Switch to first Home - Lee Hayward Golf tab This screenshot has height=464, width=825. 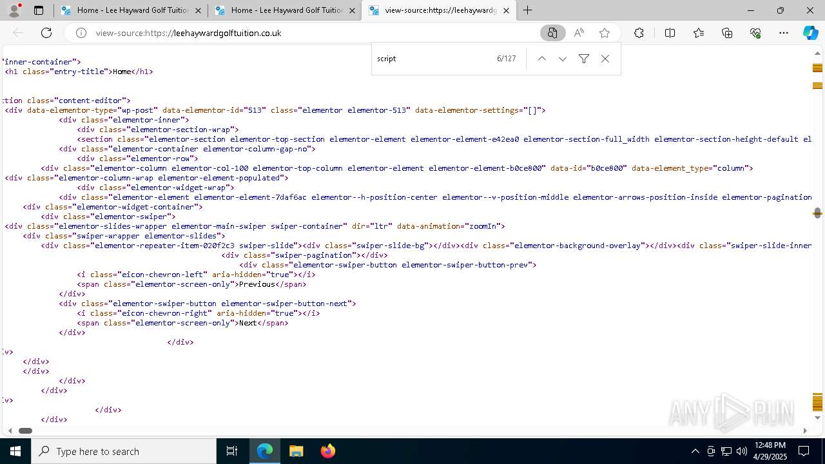point(132,10)
